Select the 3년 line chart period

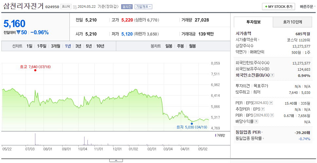[78, 46]
